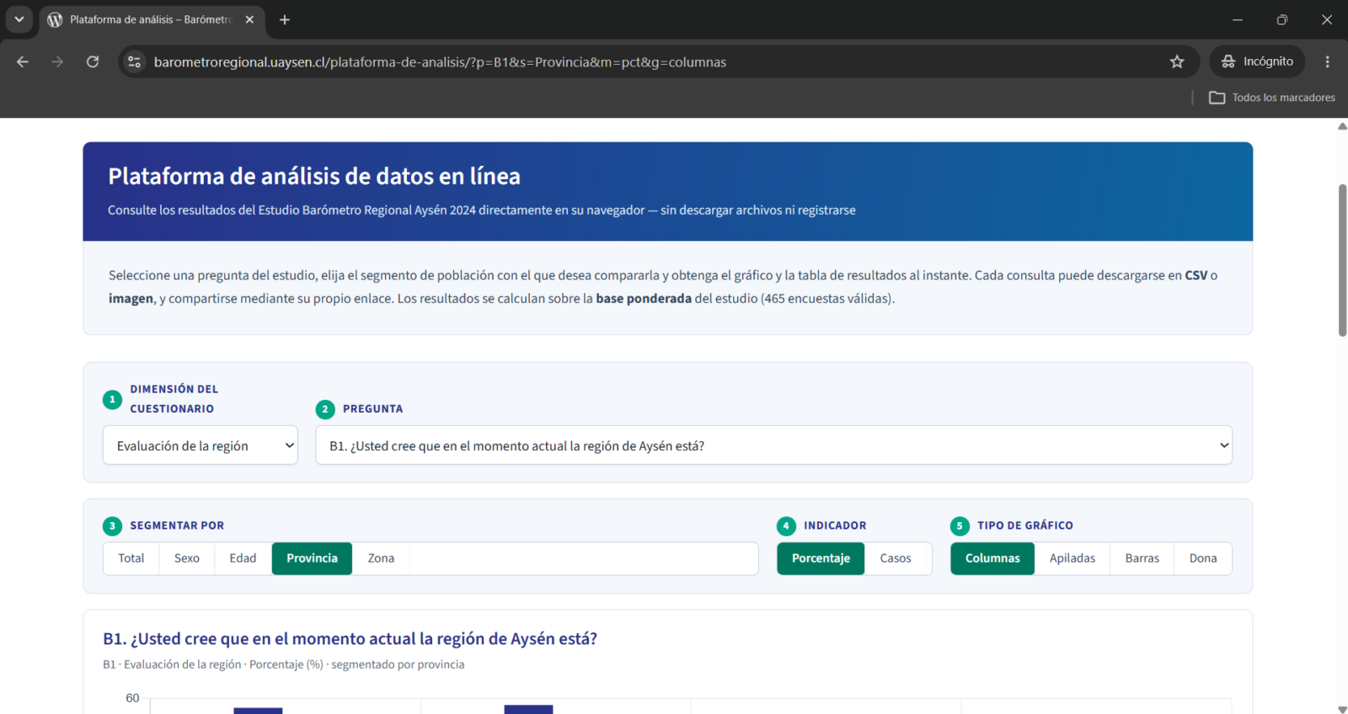
Task: Click the 'TIPO DE GRÁFICO' label
Action: 1025,525
